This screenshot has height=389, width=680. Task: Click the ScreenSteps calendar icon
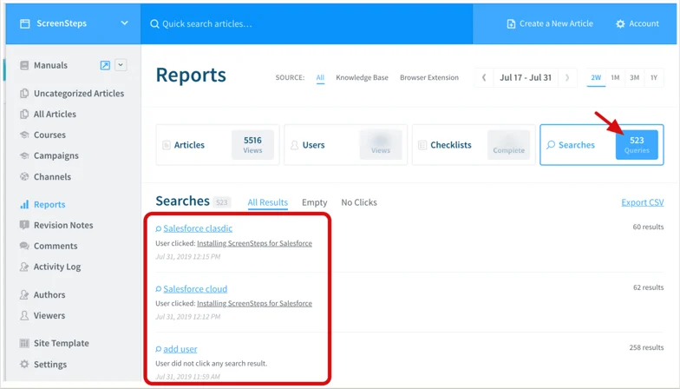pyautogui.click(x=25, y=24)
